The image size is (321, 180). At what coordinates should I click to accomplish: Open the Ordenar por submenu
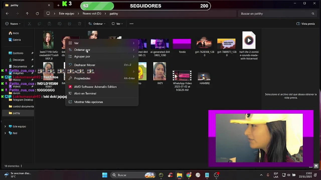[x=102, y=50]
